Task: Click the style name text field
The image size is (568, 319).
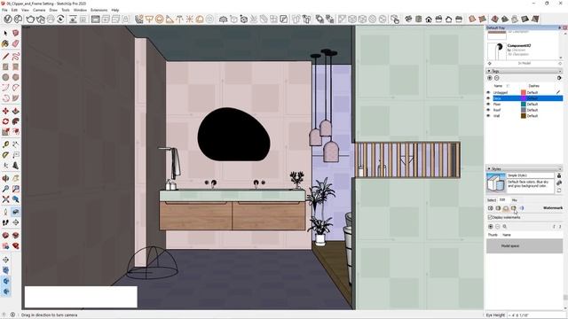Action: tap(531, 175)
